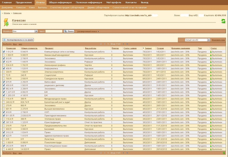Uncheck the Информатика row checkbox

[x=4, y=68]
